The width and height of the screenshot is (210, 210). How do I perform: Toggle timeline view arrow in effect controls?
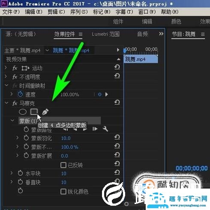tap(118, 50)
